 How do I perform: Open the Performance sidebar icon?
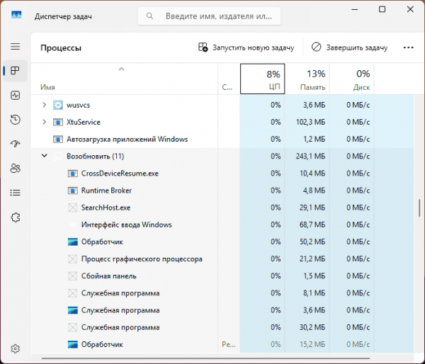(x=15, y=95)
